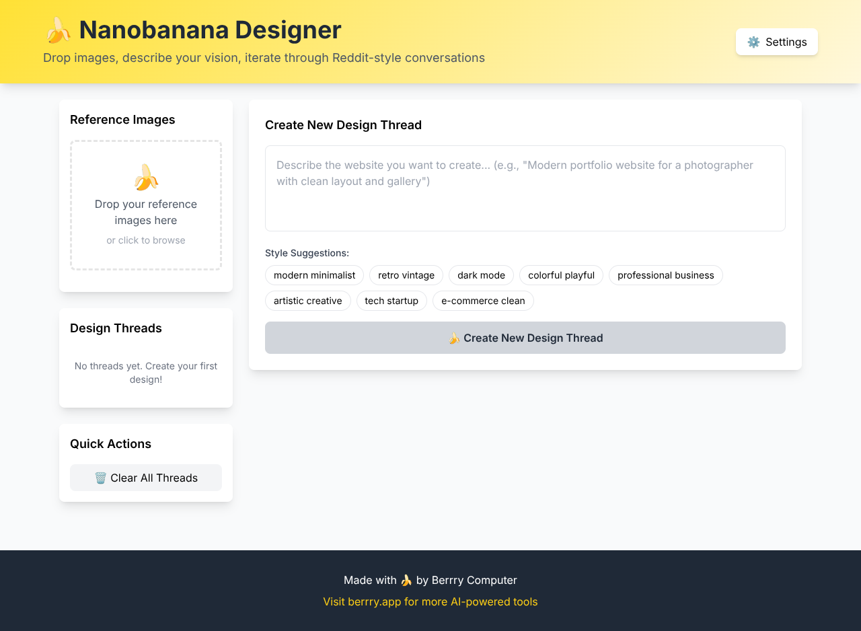Enable the "retro vintage" style suggestion
This screenshot has height=631, width=861.
tap(406, 275)
